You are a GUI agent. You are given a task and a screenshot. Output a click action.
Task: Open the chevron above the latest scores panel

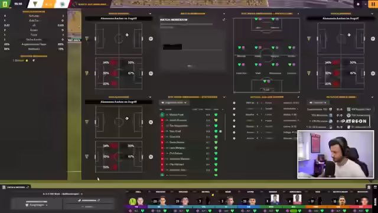298,97
